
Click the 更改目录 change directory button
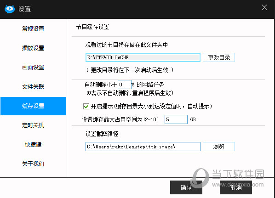219,57
